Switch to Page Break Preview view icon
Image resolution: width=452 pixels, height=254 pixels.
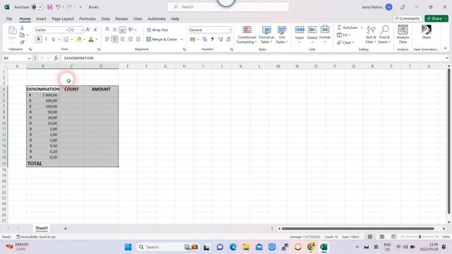pos(393,237)
